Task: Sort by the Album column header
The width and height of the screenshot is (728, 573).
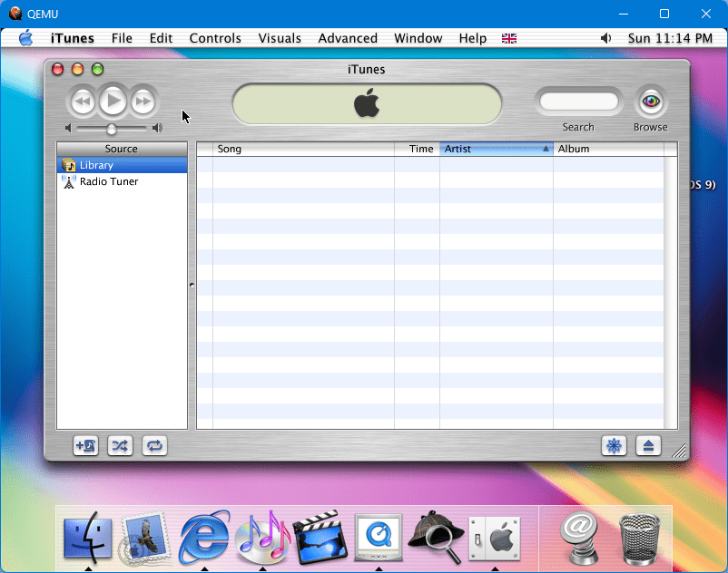Action: (x=608, y=149)
